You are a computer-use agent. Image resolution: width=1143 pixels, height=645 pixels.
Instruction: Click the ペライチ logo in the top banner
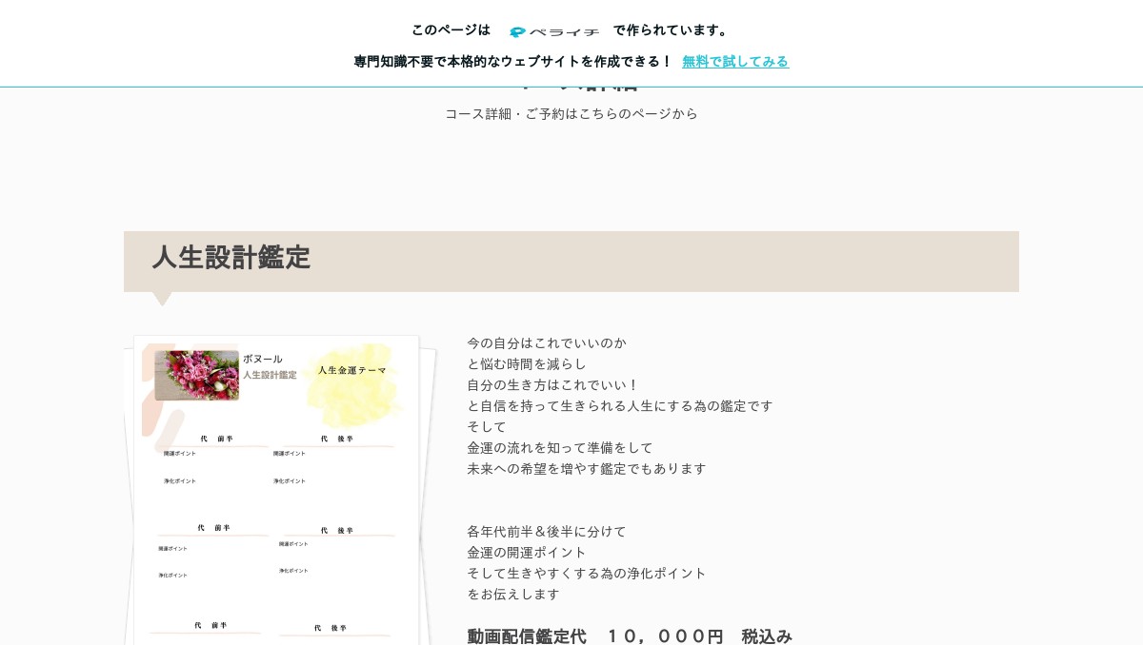tap(553, 31)
